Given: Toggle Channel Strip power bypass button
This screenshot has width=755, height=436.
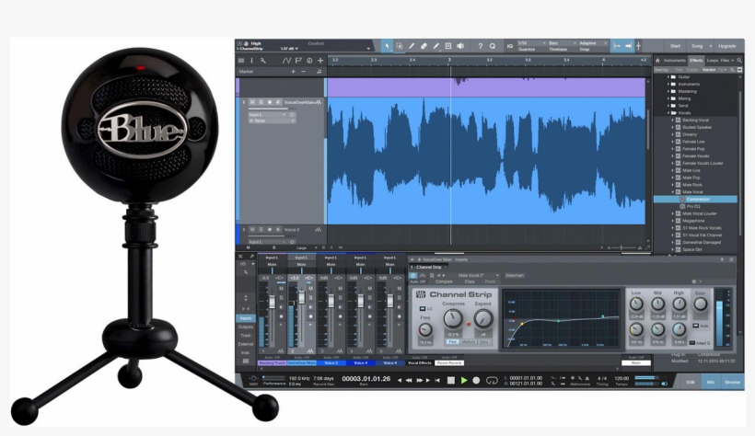Looking at the screenshot, I should pos(413,275).
